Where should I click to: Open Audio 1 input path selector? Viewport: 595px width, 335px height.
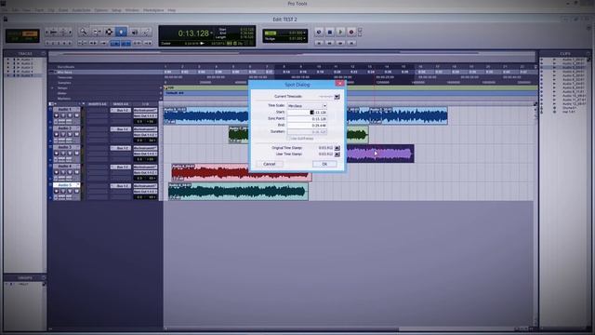pos(145,111)
